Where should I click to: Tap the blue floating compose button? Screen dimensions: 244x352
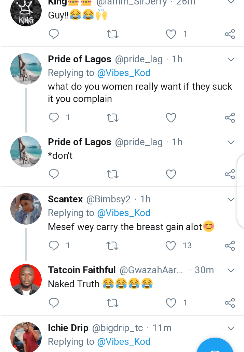[x=216, y=346]
